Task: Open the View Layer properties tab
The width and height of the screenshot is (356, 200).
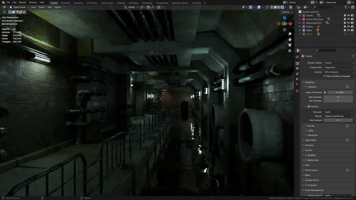Action: 297,74
